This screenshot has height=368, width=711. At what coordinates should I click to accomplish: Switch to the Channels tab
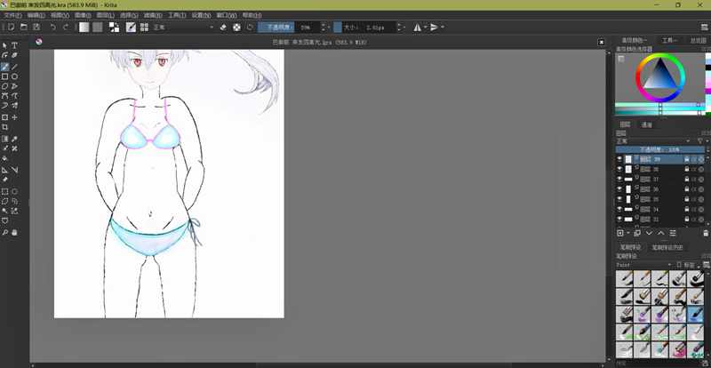coord(646,125)
